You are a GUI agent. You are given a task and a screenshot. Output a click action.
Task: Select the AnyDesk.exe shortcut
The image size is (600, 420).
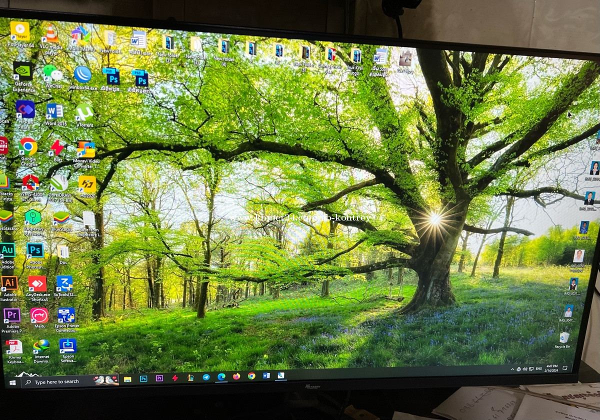pos(37,288)
